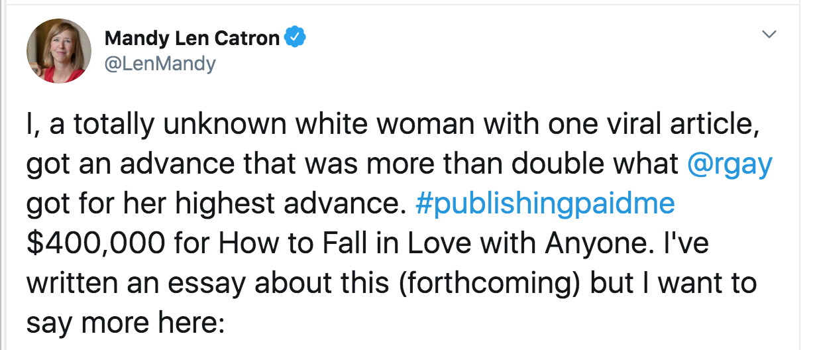The image size is (815, 350).
Task: Open Mandy Len Catron's profile photo
Action: click(x=58, y=51)
